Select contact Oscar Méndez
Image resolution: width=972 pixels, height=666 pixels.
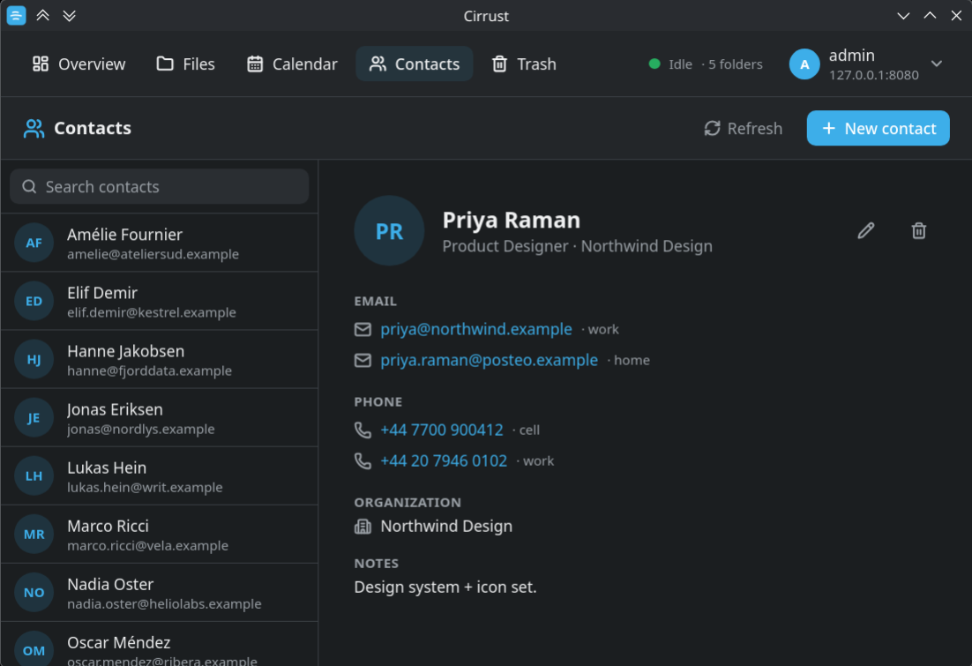coord(160,644)
